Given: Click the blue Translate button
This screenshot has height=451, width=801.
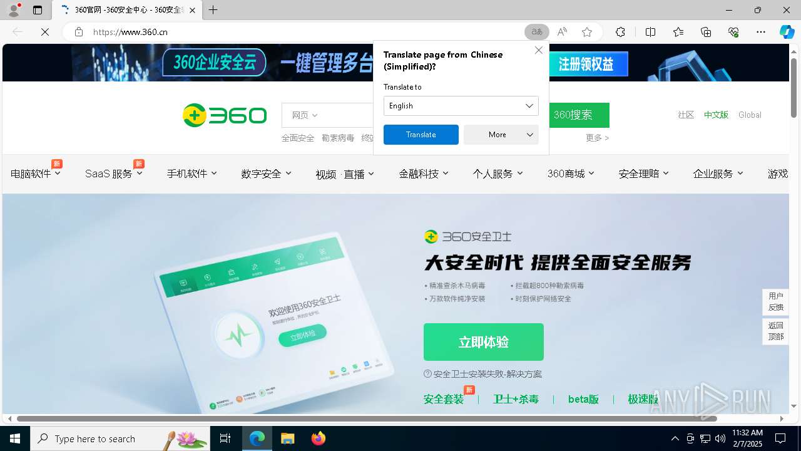Looking at the screenshot, I should click(x=421, y=135).
